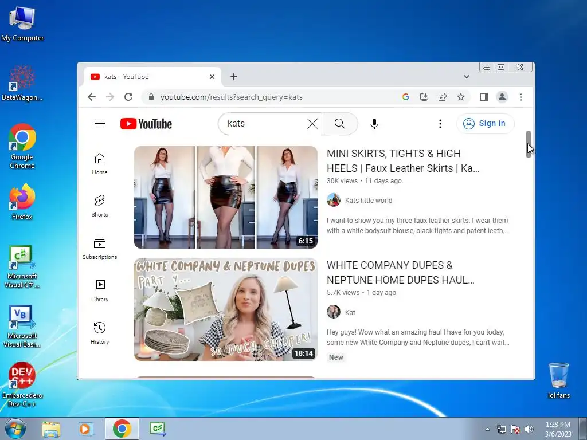Click the network tray icon
The height and width of the screenshot is (440, 587).
coord(501,429)
